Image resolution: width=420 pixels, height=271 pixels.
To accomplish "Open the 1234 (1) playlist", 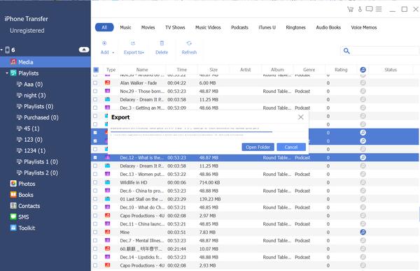I will (x=34, y=151).
